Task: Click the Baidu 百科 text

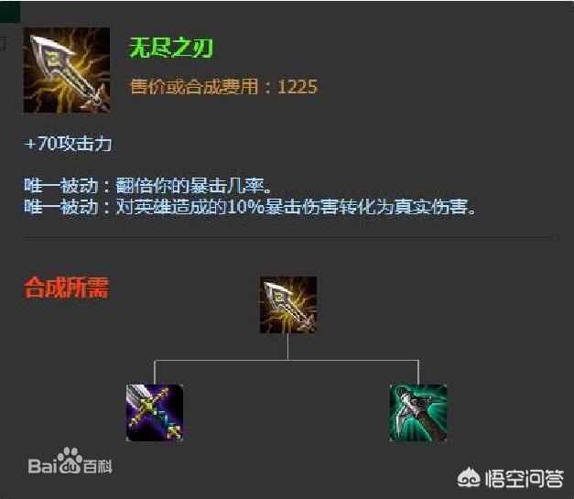Action: pyautogui.click(x=97, y=466)
